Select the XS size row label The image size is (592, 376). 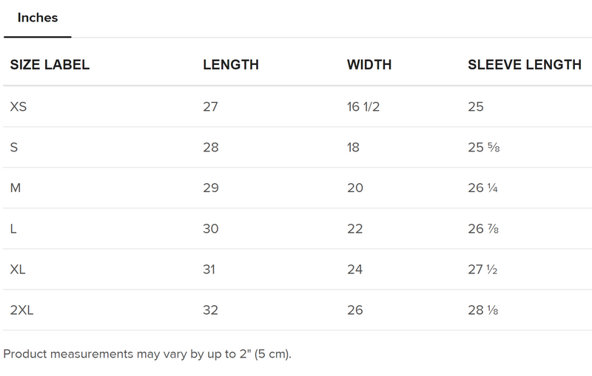pyautogui.click(x=18, y=107)
